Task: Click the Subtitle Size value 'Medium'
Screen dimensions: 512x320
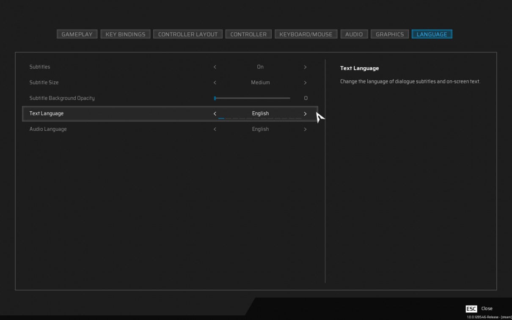Action: point(260,83)
